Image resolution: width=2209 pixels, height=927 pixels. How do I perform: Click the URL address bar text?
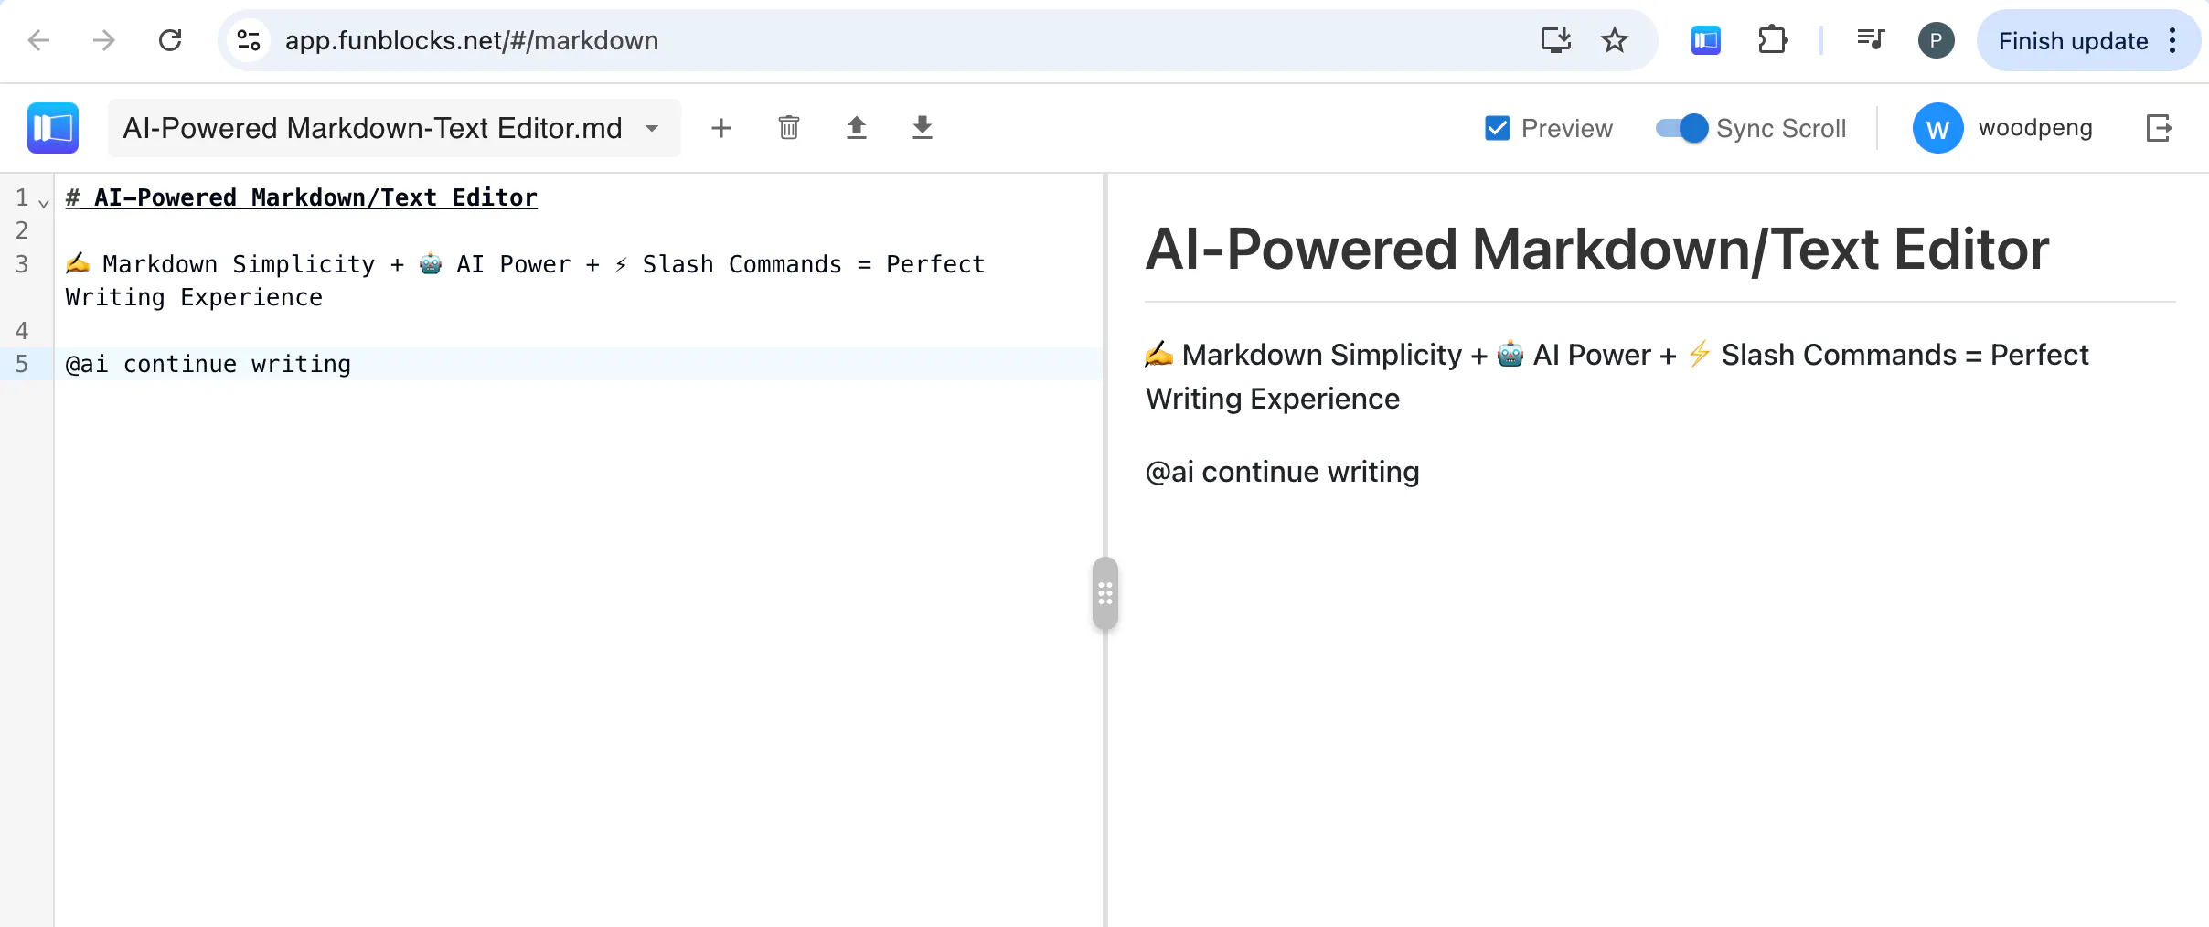[x=472, y=40]
